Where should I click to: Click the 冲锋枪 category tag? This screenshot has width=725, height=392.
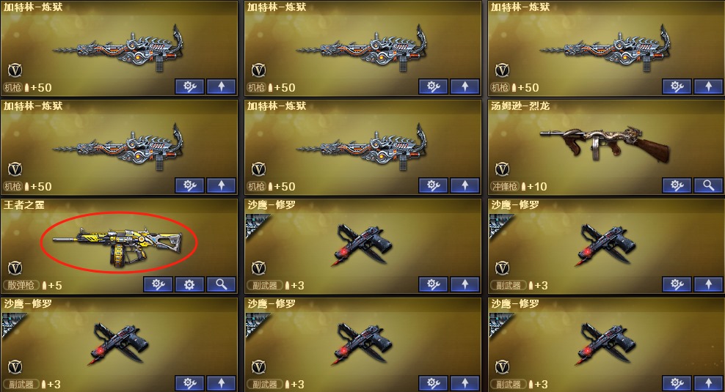click(504, 186)
